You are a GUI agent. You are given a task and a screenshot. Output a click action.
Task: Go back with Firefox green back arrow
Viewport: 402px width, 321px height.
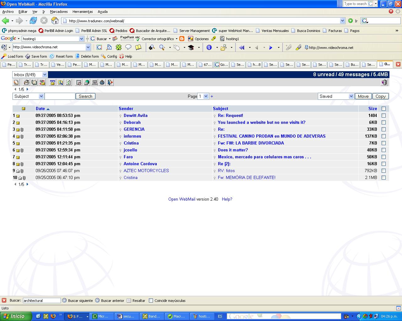[x=5, y=21]
